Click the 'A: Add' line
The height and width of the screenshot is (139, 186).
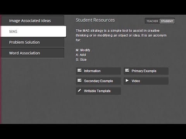point(81,55)
